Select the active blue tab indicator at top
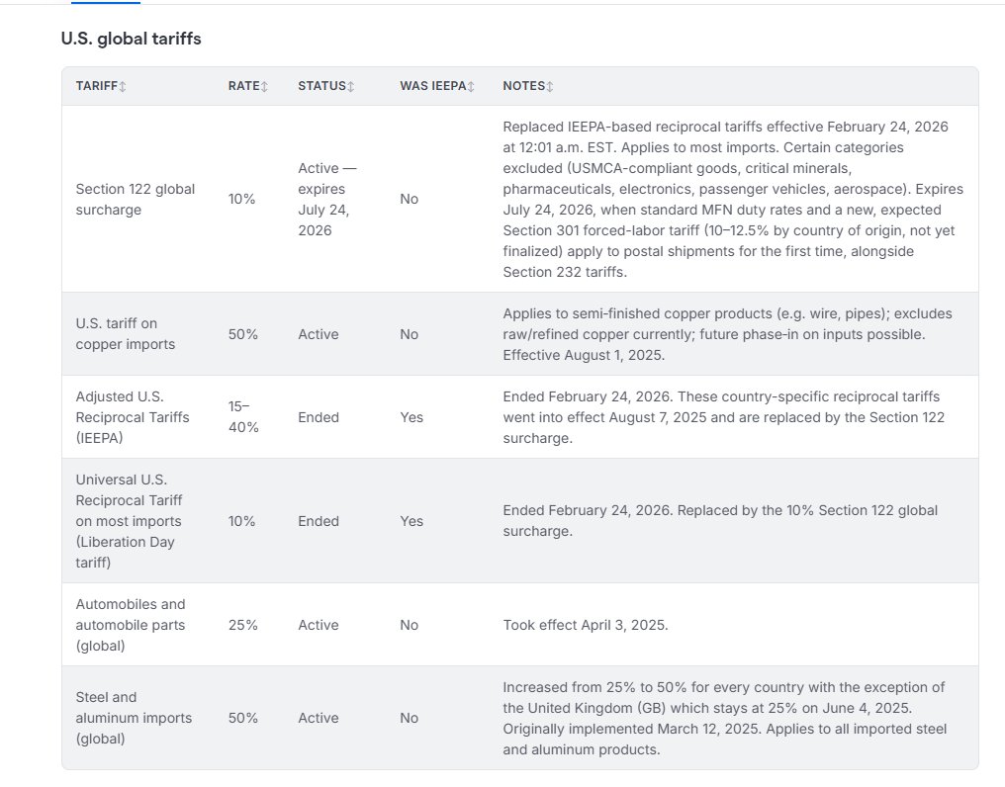This screenshot has width=1005, height=787. pos(106,2)
